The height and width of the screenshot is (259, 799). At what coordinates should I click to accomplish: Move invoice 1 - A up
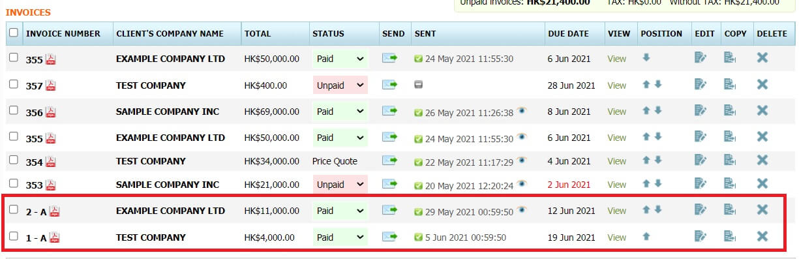646,236
